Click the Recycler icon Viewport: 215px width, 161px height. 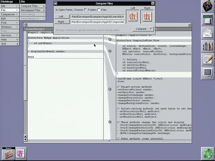point(207,153)
